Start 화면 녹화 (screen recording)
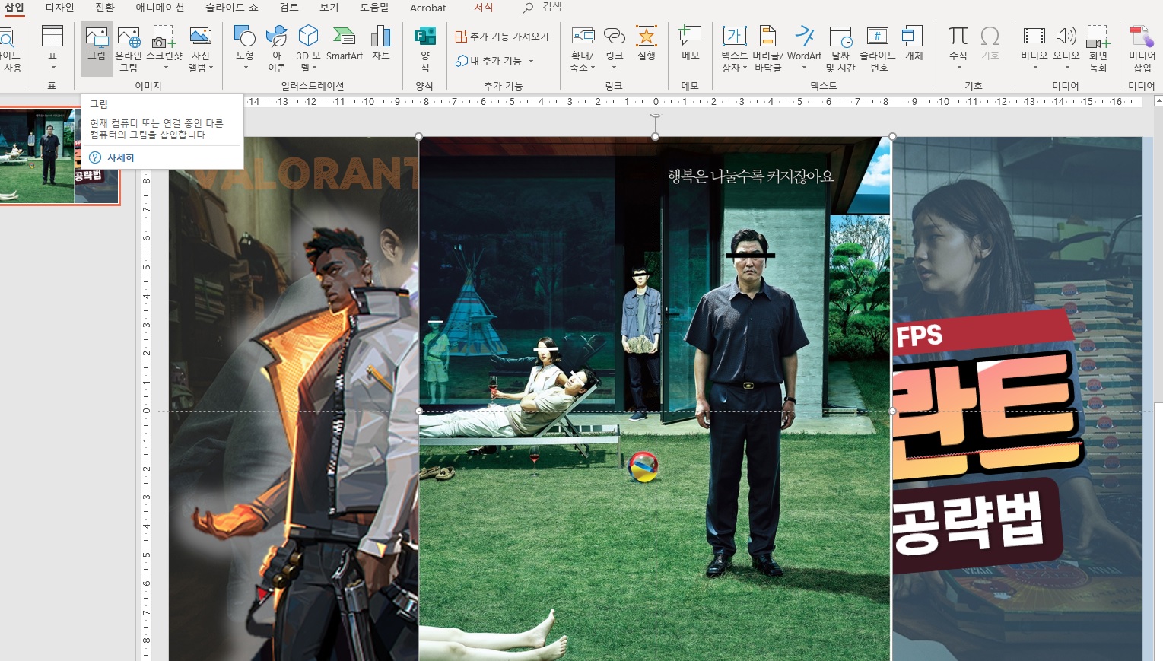Image resolution: width=1163 pixels, height=661 pixels. point(1098,49)
